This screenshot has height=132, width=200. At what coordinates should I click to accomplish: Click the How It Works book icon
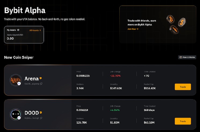click(x=181, y=57)
